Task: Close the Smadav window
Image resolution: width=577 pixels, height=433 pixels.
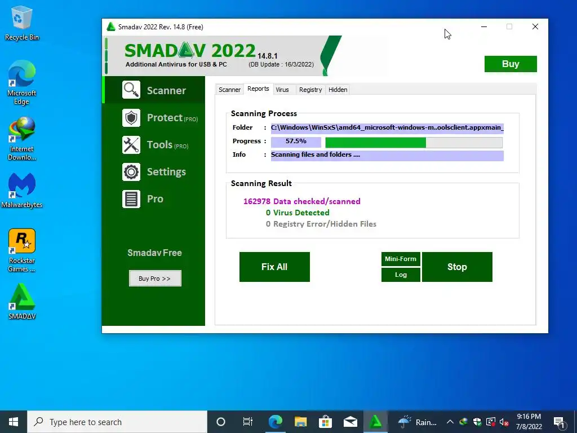Action: 535,27
